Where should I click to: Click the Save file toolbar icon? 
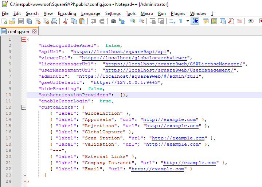pos(21,21)
